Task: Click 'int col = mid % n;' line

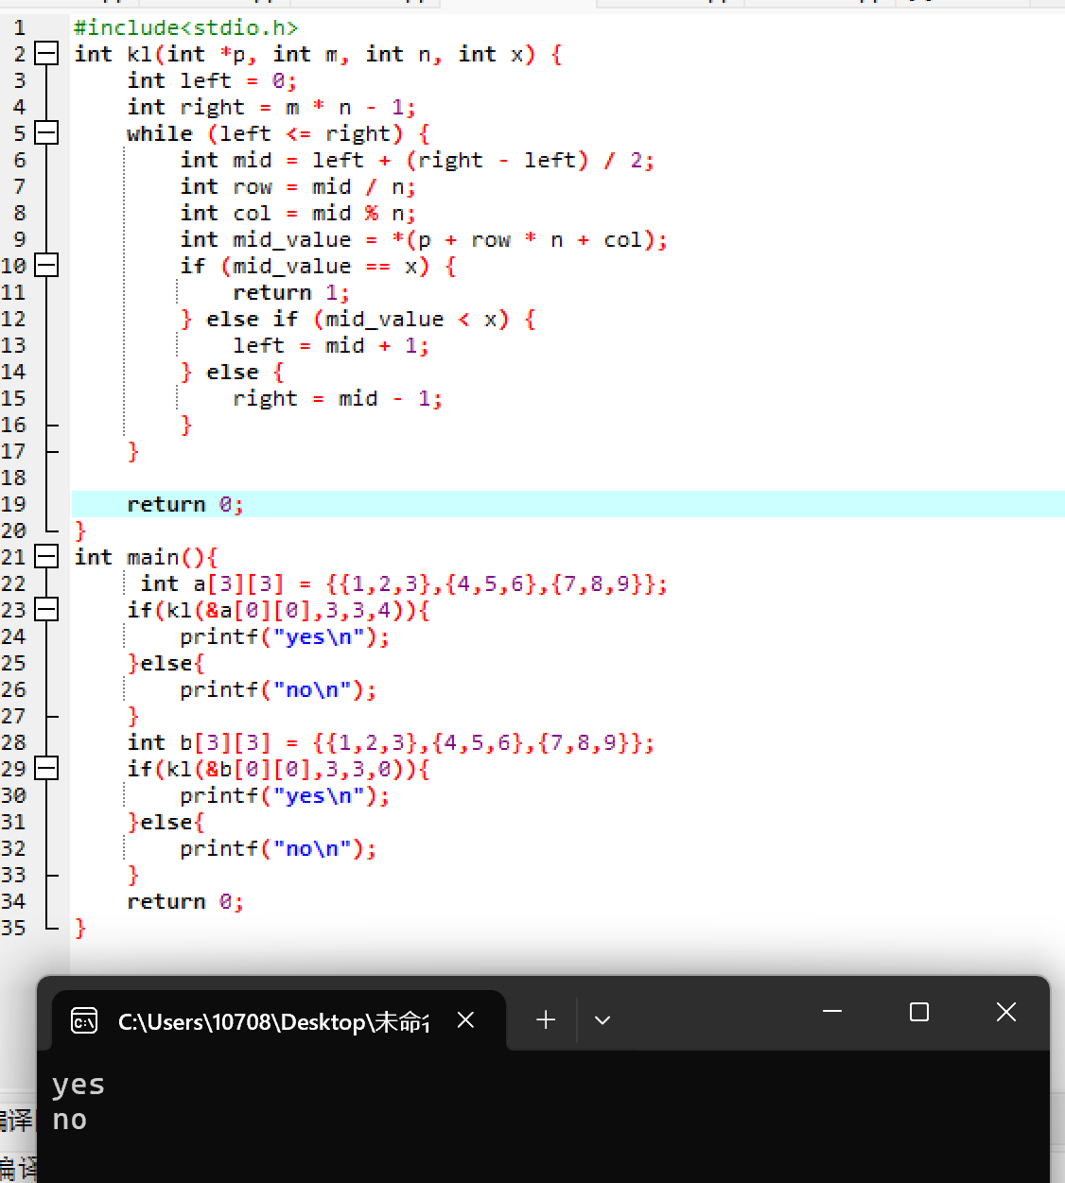Action: pos(298,213)
